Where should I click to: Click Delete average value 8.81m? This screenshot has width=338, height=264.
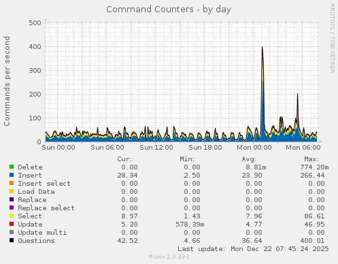(x=256, y=167)
